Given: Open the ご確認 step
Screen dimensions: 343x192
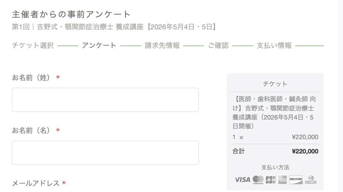Looking at the screenshot, I should point(218,45).
